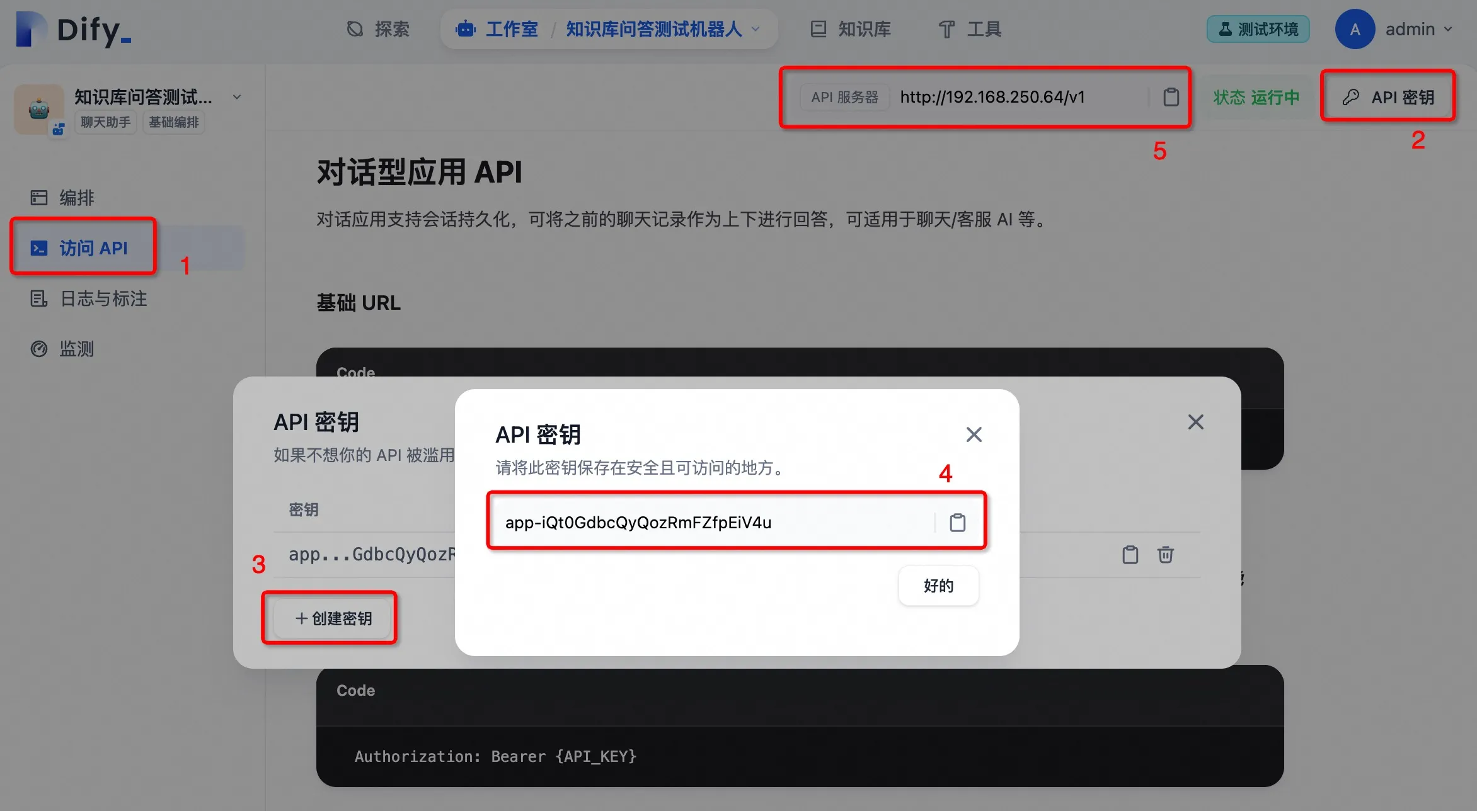Image resolution: width=1477 pixels, height=811 pixels.
Task: Copy the existing key in list row
Action: pos(1130,554)
